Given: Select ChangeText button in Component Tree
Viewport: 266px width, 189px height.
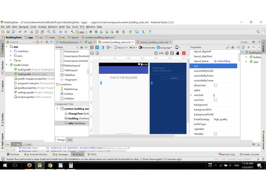Looking at the screenshot, I should [77, 114].
